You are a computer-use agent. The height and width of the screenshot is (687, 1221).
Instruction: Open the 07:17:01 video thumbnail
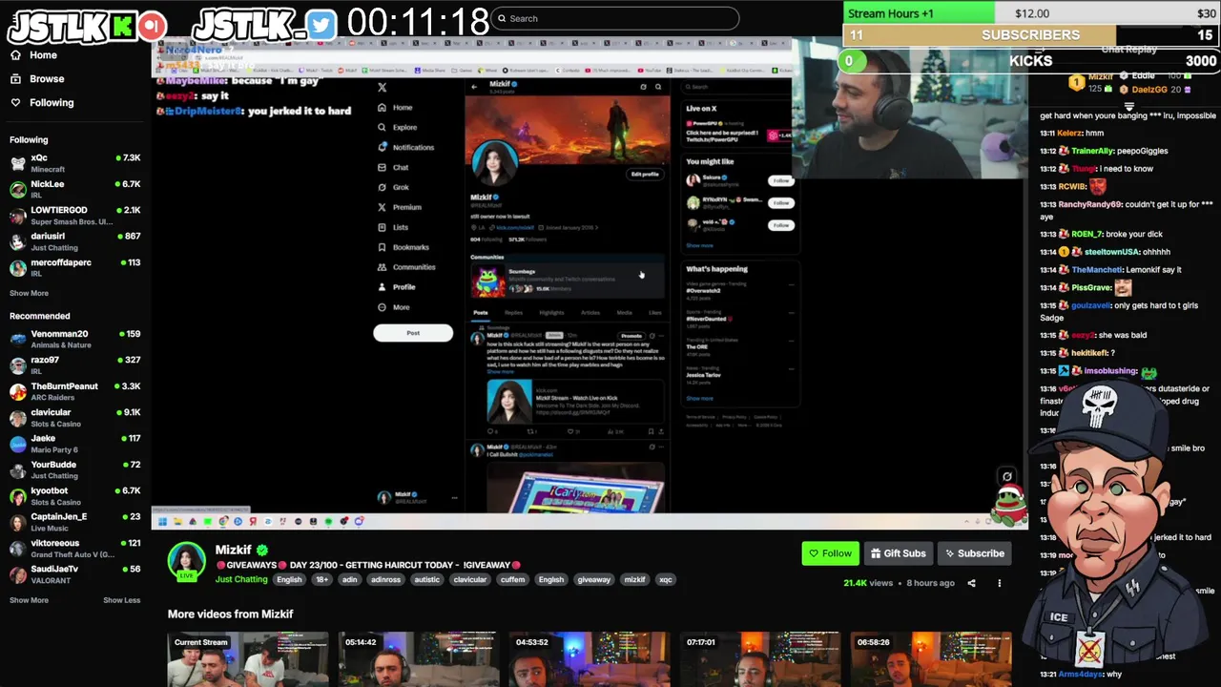760,659
